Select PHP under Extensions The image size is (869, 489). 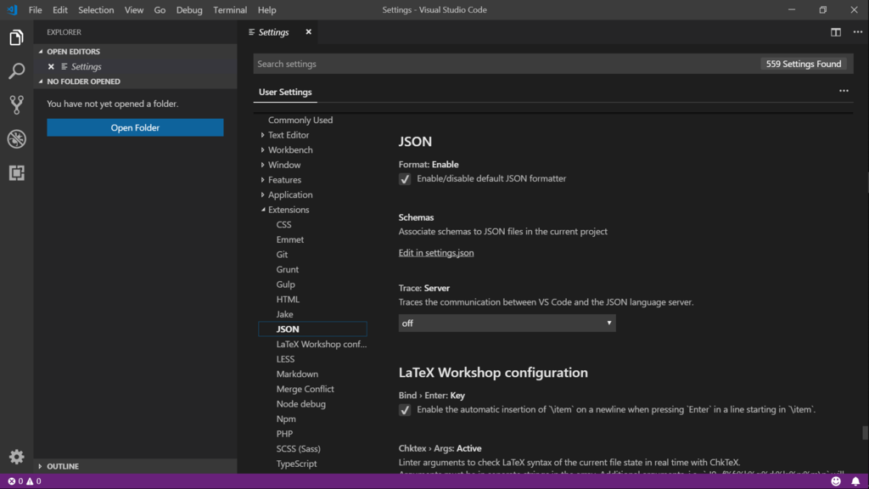[284, 434]
